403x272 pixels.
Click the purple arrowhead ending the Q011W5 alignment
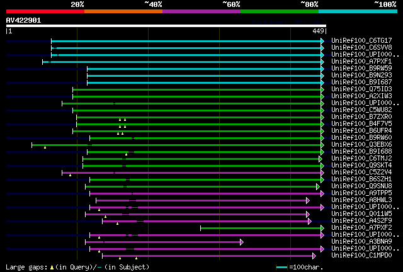[308, 215]
